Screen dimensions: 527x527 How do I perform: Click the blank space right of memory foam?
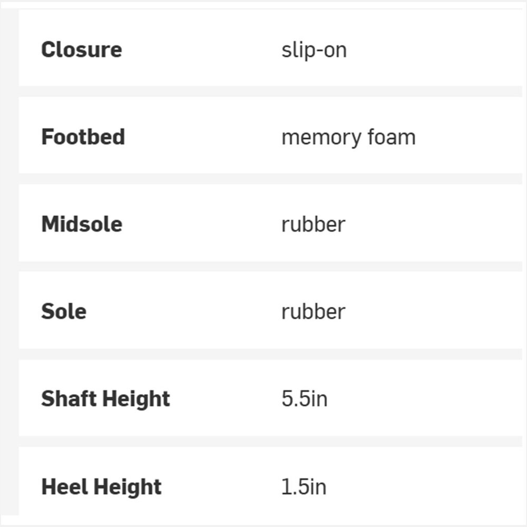(469, 137)
